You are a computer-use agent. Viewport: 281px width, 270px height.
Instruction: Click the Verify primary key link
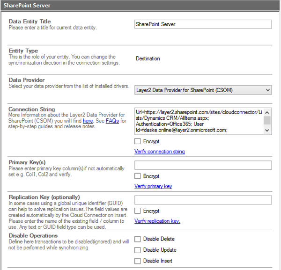(153, 186)
